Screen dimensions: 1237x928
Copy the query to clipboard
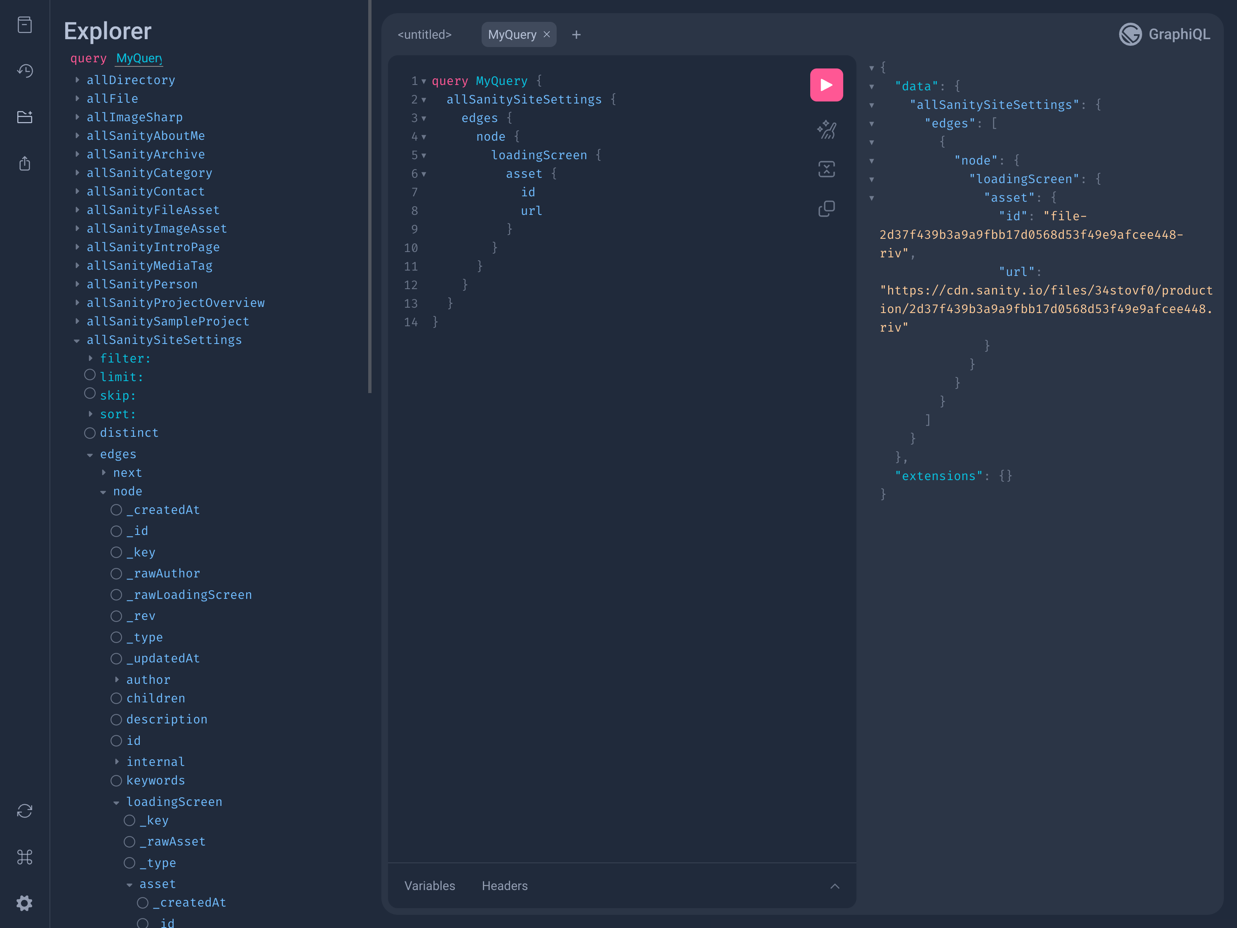click(826, 209)
